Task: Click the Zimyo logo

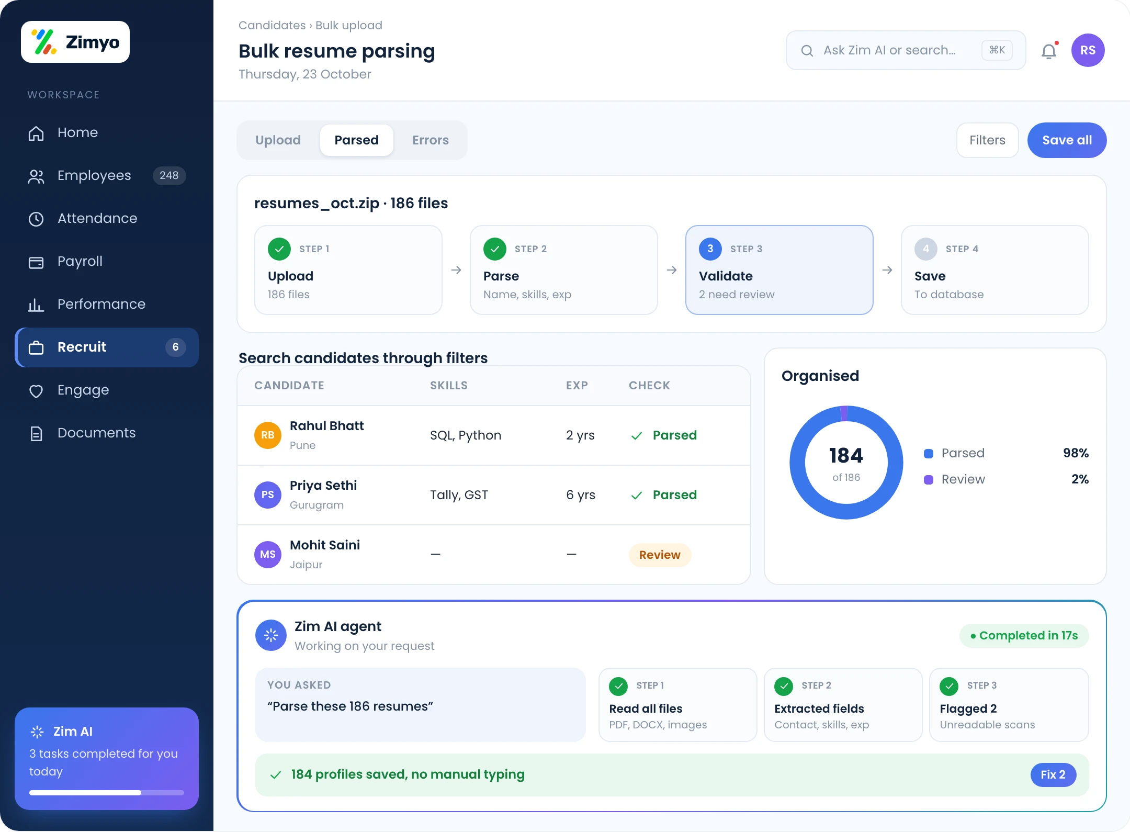Action: pos(75,42)
